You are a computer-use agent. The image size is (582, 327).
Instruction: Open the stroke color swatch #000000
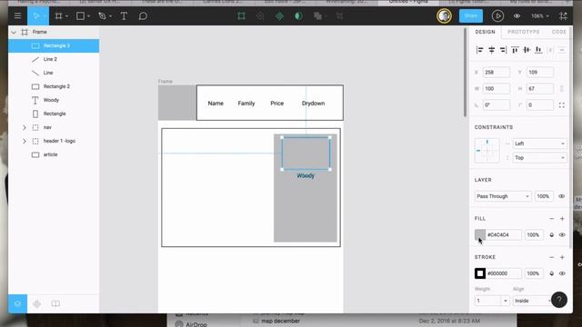[480, 273]
